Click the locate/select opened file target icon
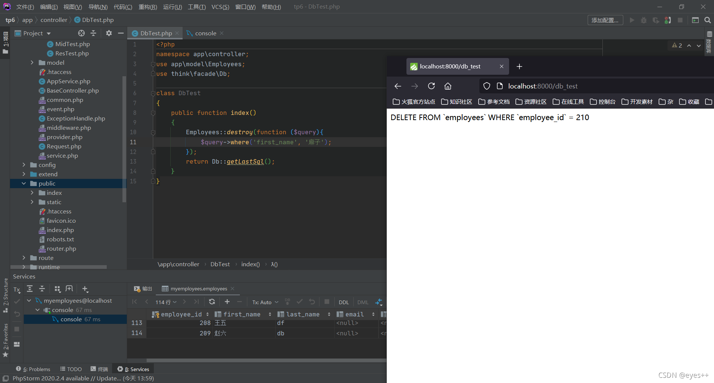The image size is (714, 383). coord(81,33)
